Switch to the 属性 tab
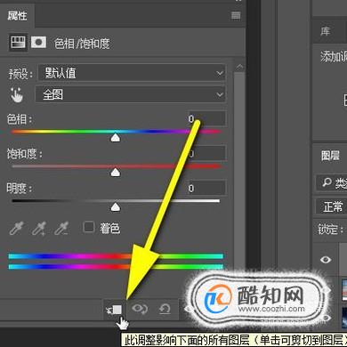 (x=17, y=15)
